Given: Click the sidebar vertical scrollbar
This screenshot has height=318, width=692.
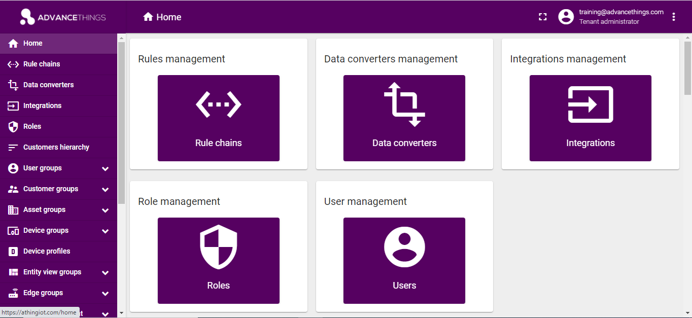Looking at the screenshot, I should point(121,122).
